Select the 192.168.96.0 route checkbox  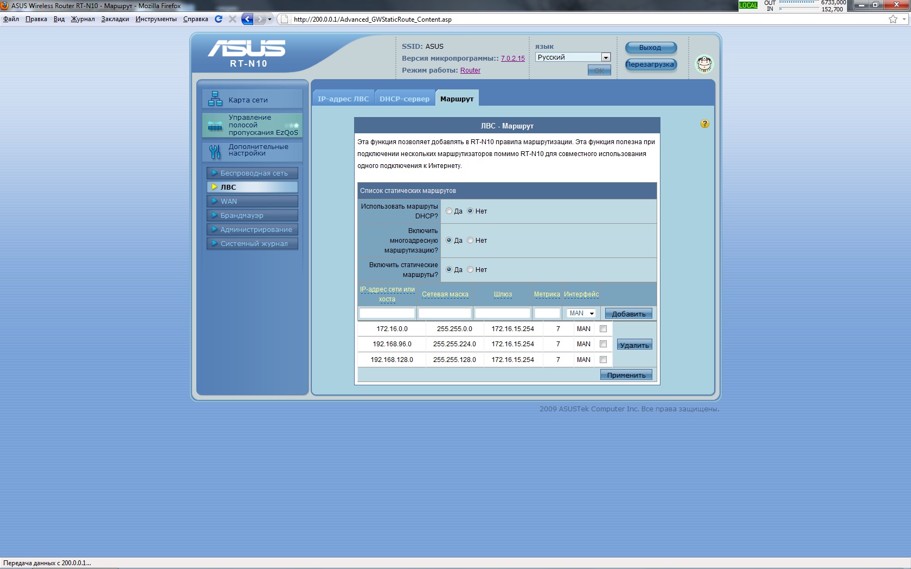(x=603, y=344)
